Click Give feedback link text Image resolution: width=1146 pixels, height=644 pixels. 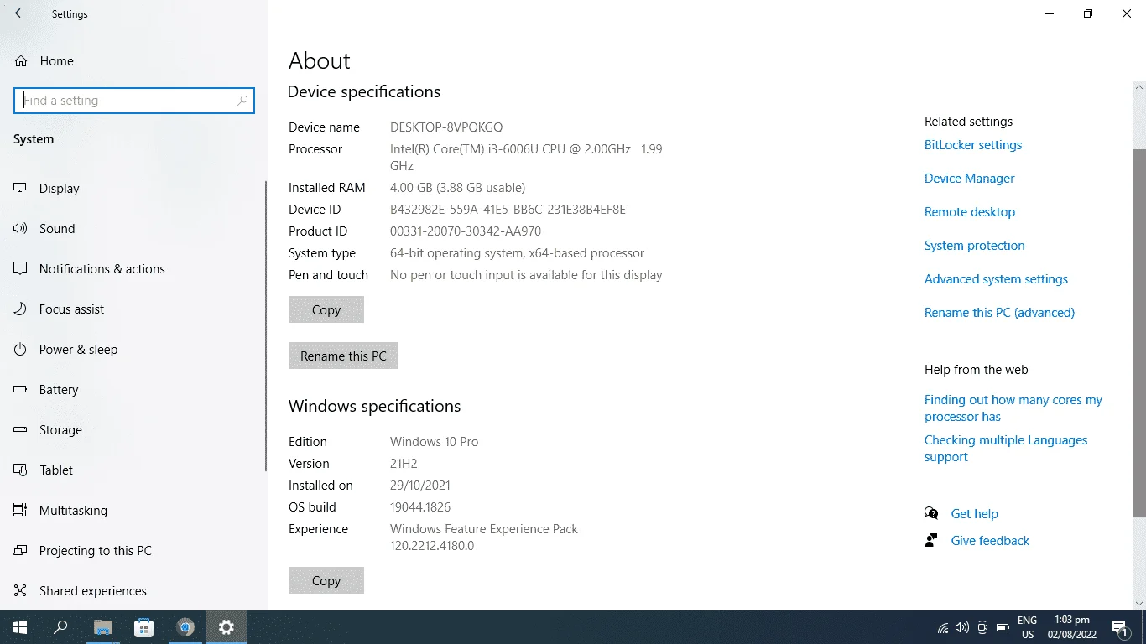click(990, 541)
